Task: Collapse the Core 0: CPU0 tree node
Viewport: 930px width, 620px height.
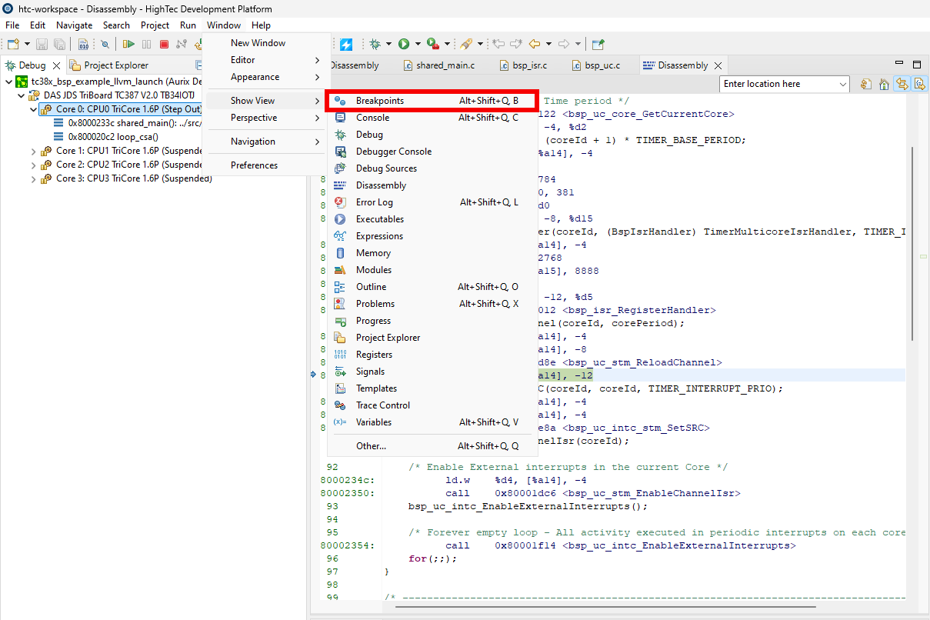Action: [33, 109]
